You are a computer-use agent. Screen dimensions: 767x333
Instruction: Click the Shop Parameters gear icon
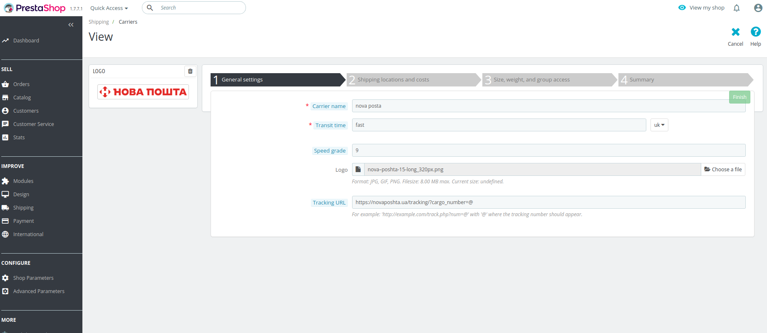[x=5, y=278]
